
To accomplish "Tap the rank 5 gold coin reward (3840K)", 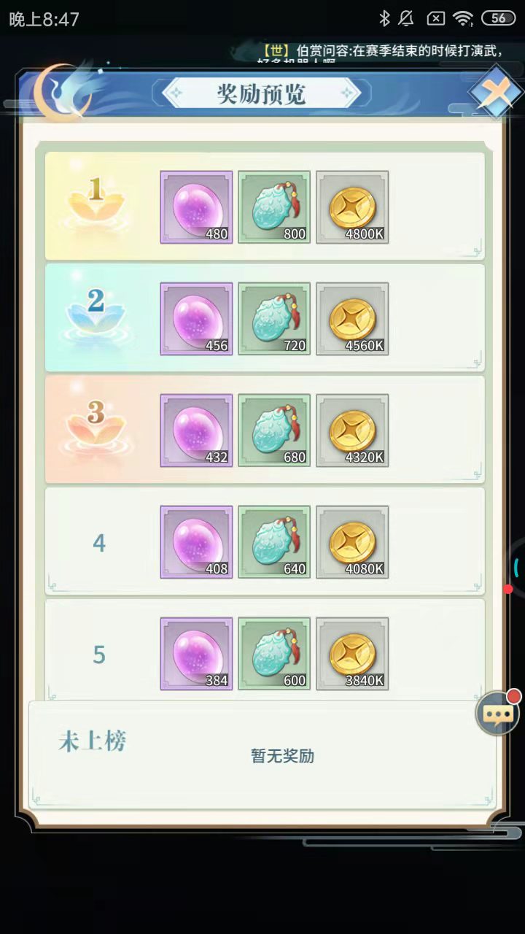I will (352, 654).
